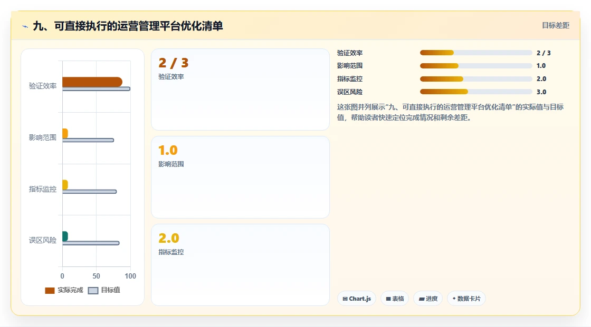
Task: Click the 验证效率 chart axis label
Action: tap(43, 86)
